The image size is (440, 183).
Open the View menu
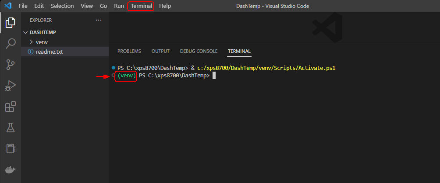click(87, 6)
